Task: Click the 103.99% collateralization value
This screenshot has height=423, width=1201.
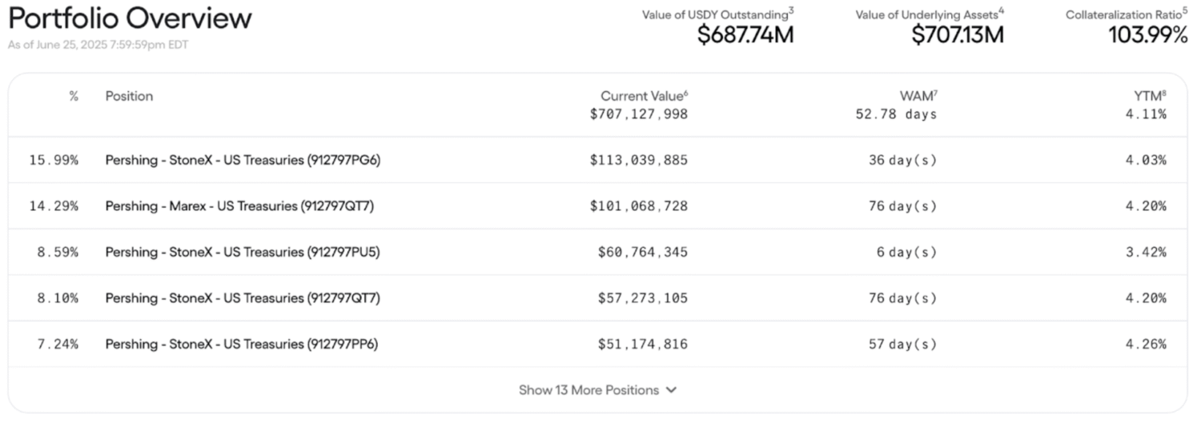Action: 1147,35
